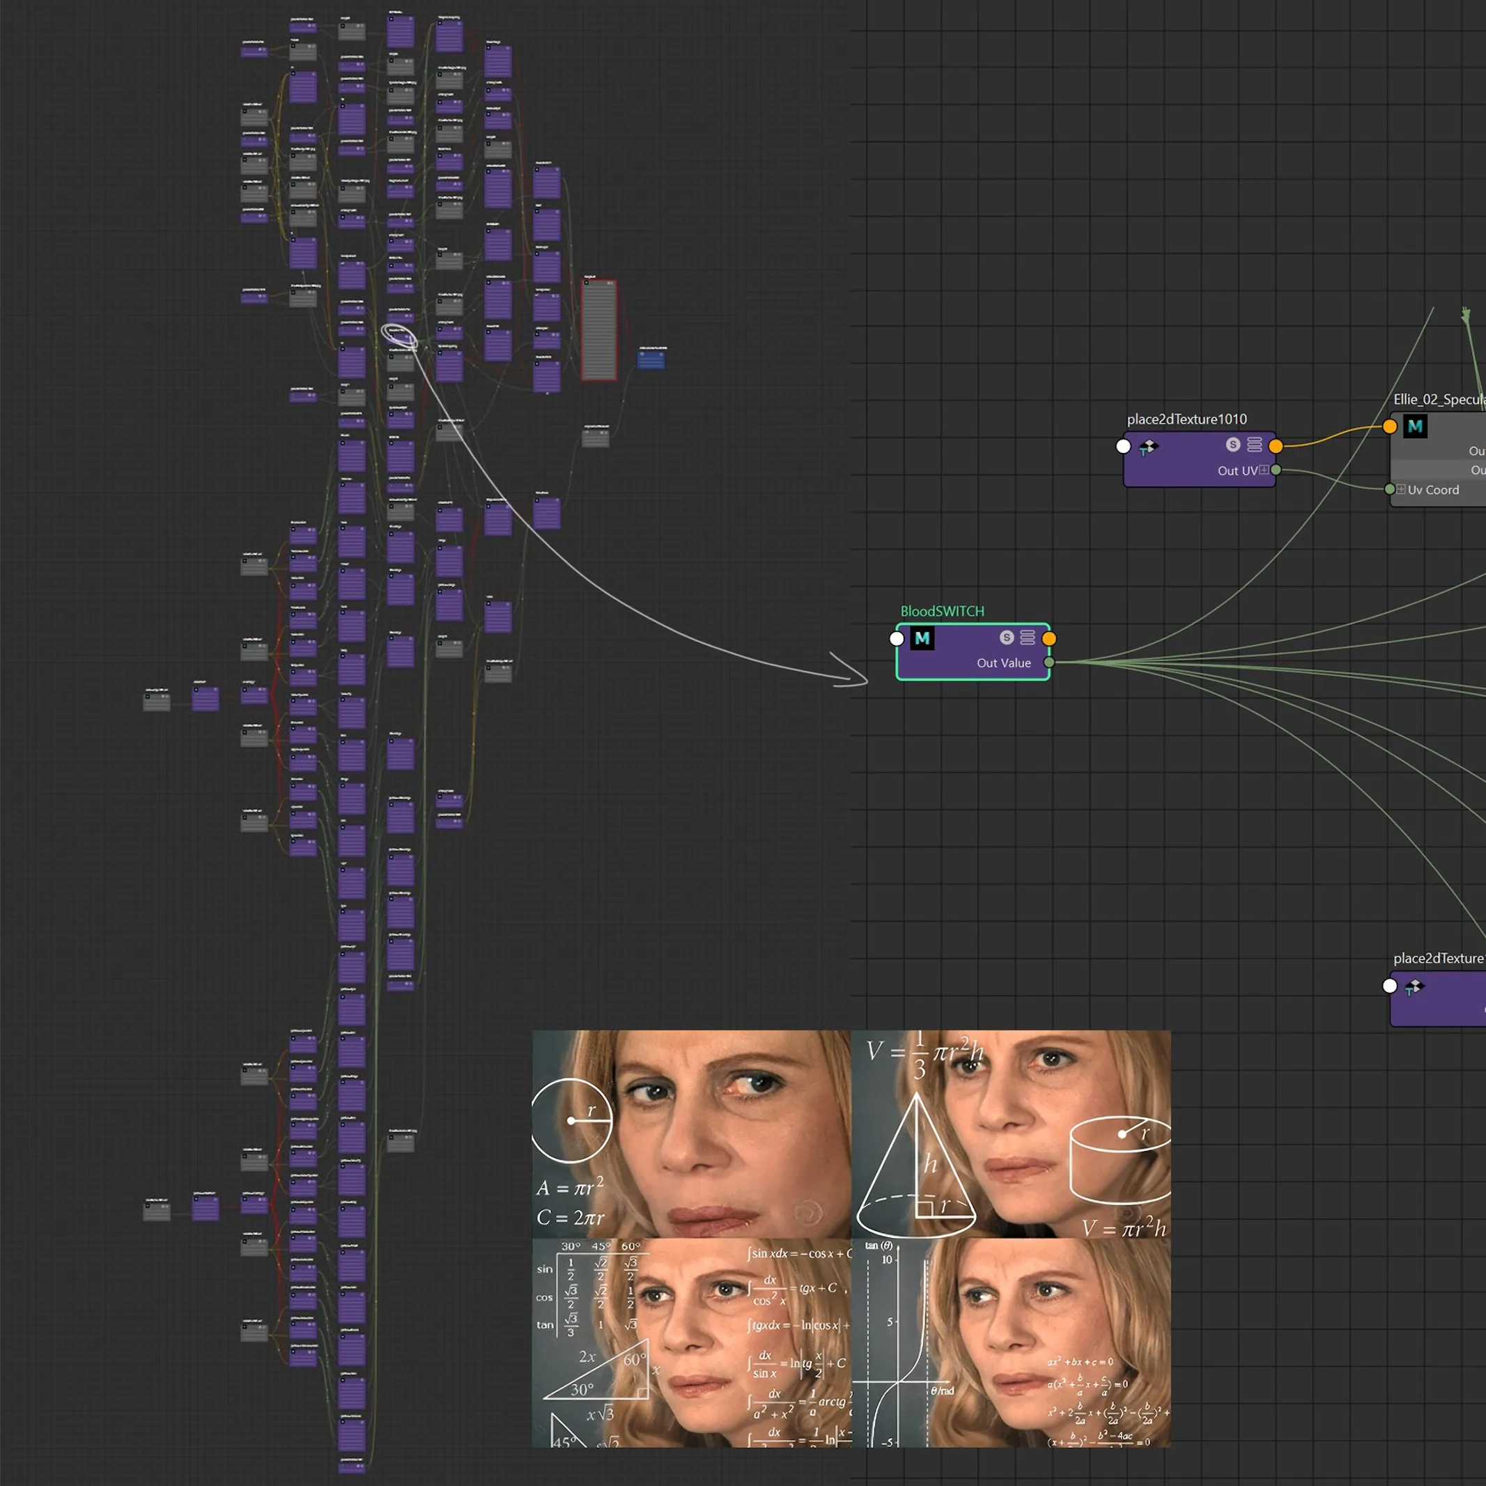1486x1486 pixels.
Task: Click the Maya M icon on BloodSWITCH node
Action: (x=922, y=638)
